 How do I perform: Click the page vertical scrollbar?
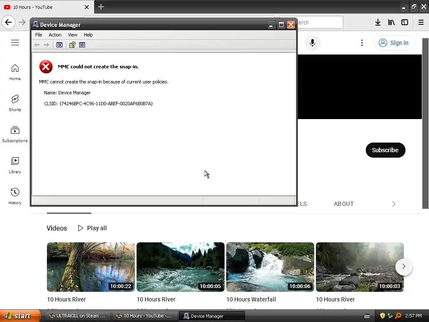(x=426, y=123)
